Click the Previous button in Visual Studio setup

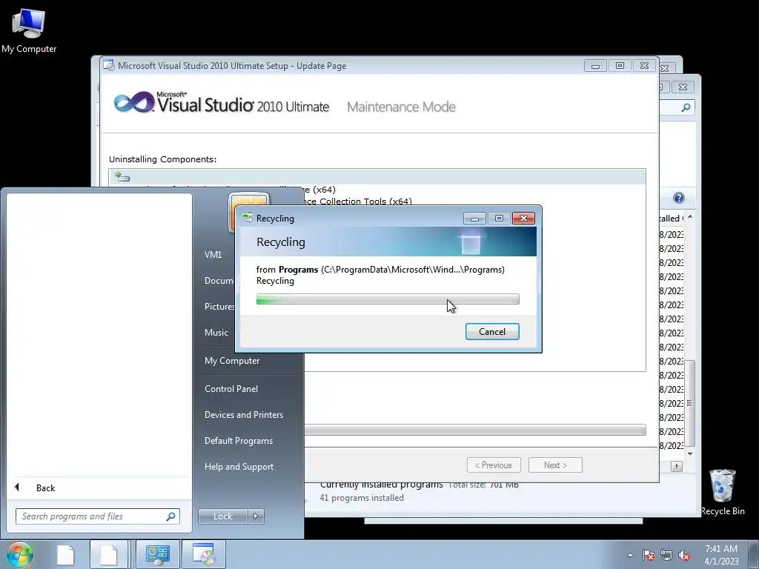(494, 465)
